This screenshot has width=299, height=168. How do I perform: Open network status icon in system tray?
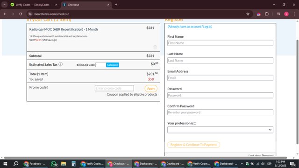[258, 164]
